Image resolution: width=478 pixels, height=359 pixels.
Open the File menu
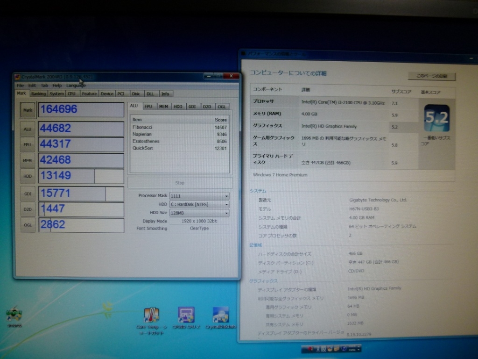coord(20,86)
